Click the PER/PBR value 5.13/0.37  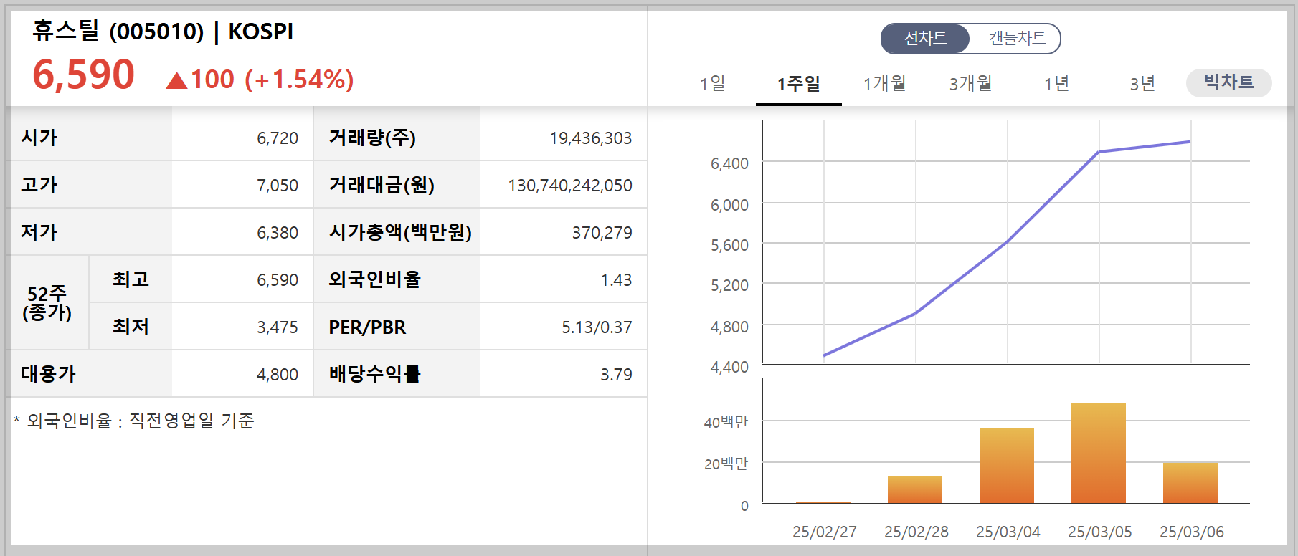[597, 327]
